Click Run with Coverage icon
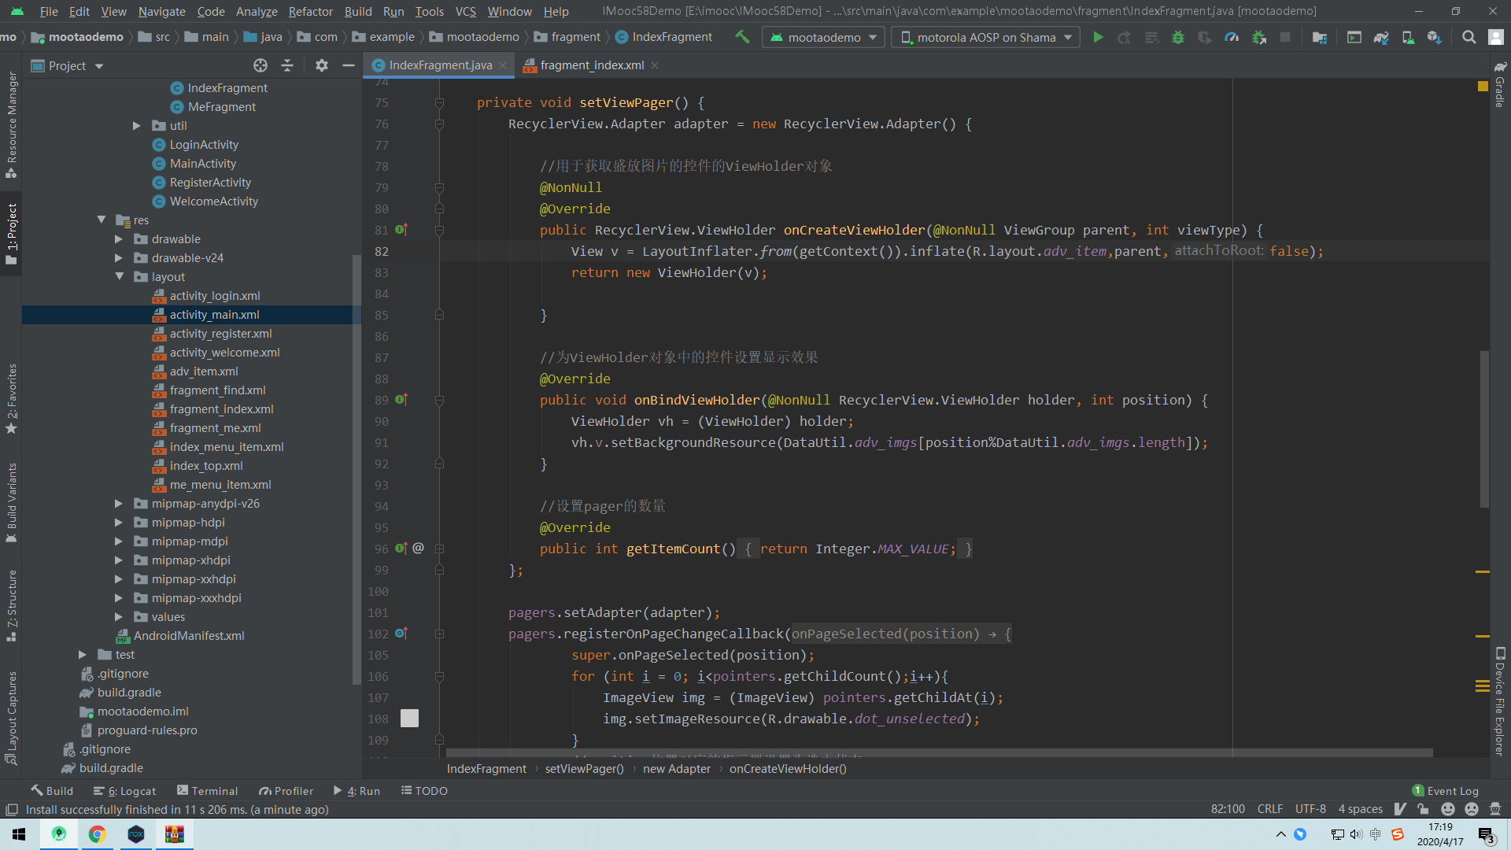The image size is (1511, 850). coord(1205,37)
